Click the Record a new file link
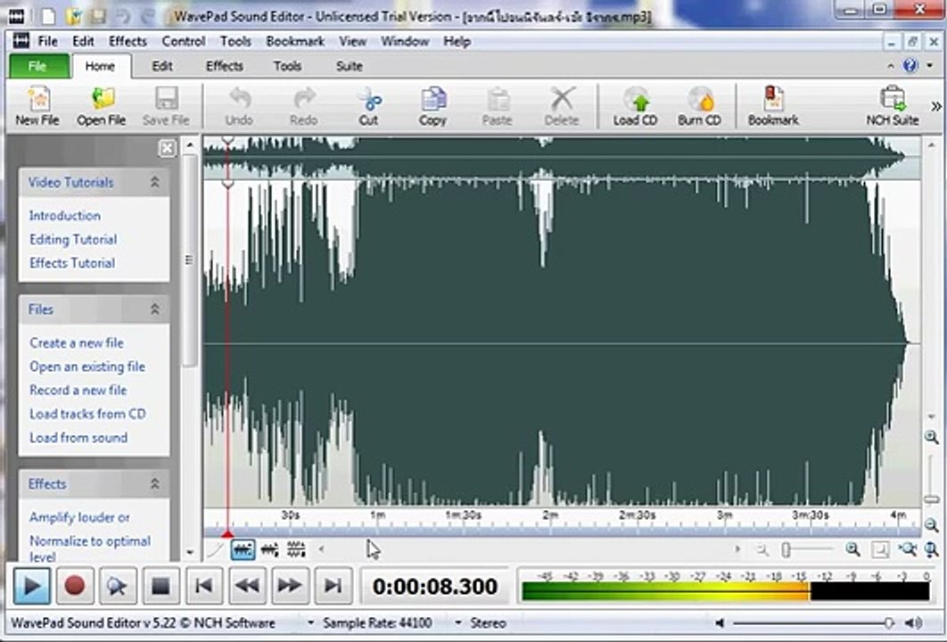The width and height of the screenshot is (947, 642). point(78,391)
